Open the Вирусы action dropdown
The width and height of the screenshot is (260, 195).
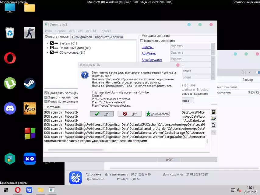pos(213,46)
